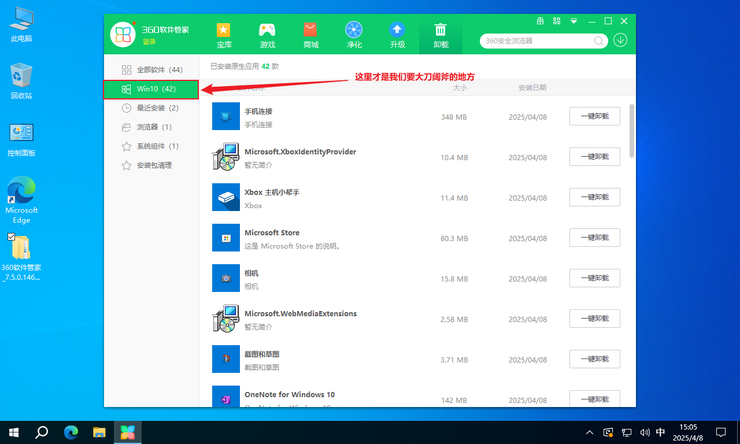Open Edge from the taskbar

71,432
